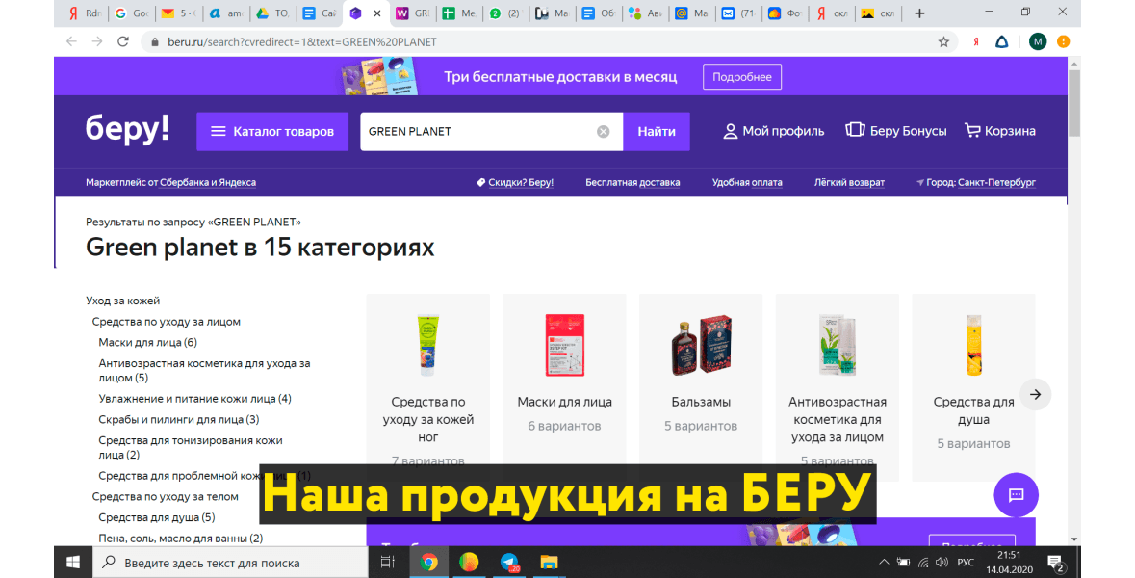Switch to the Gmail tab
This screenshot has height=578, width=1135.
pyautogui.click(x=179, y=13)
